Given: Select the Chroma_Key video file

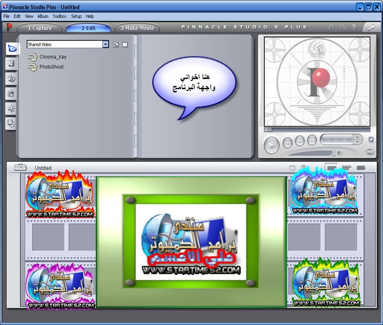Looking at the screenshot, I should tap(47, 57).
